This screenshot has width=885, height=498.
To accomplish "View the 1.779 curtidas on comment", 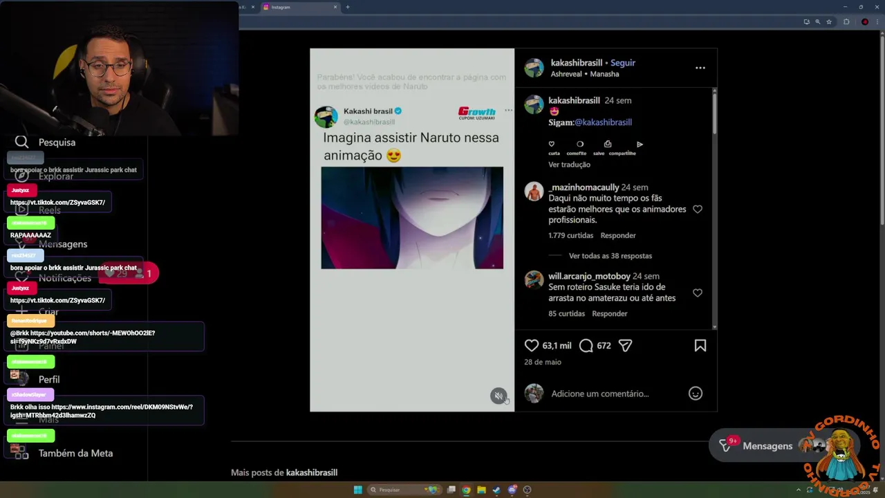I will (x=571, y=236).
